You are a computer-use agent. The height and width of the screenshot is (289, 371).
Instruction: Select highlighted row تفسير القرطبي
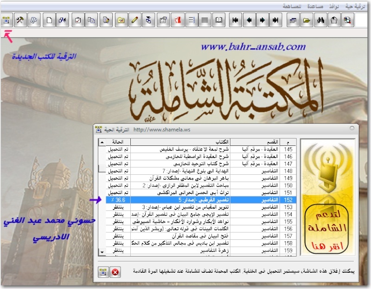(x=201, y=200)
